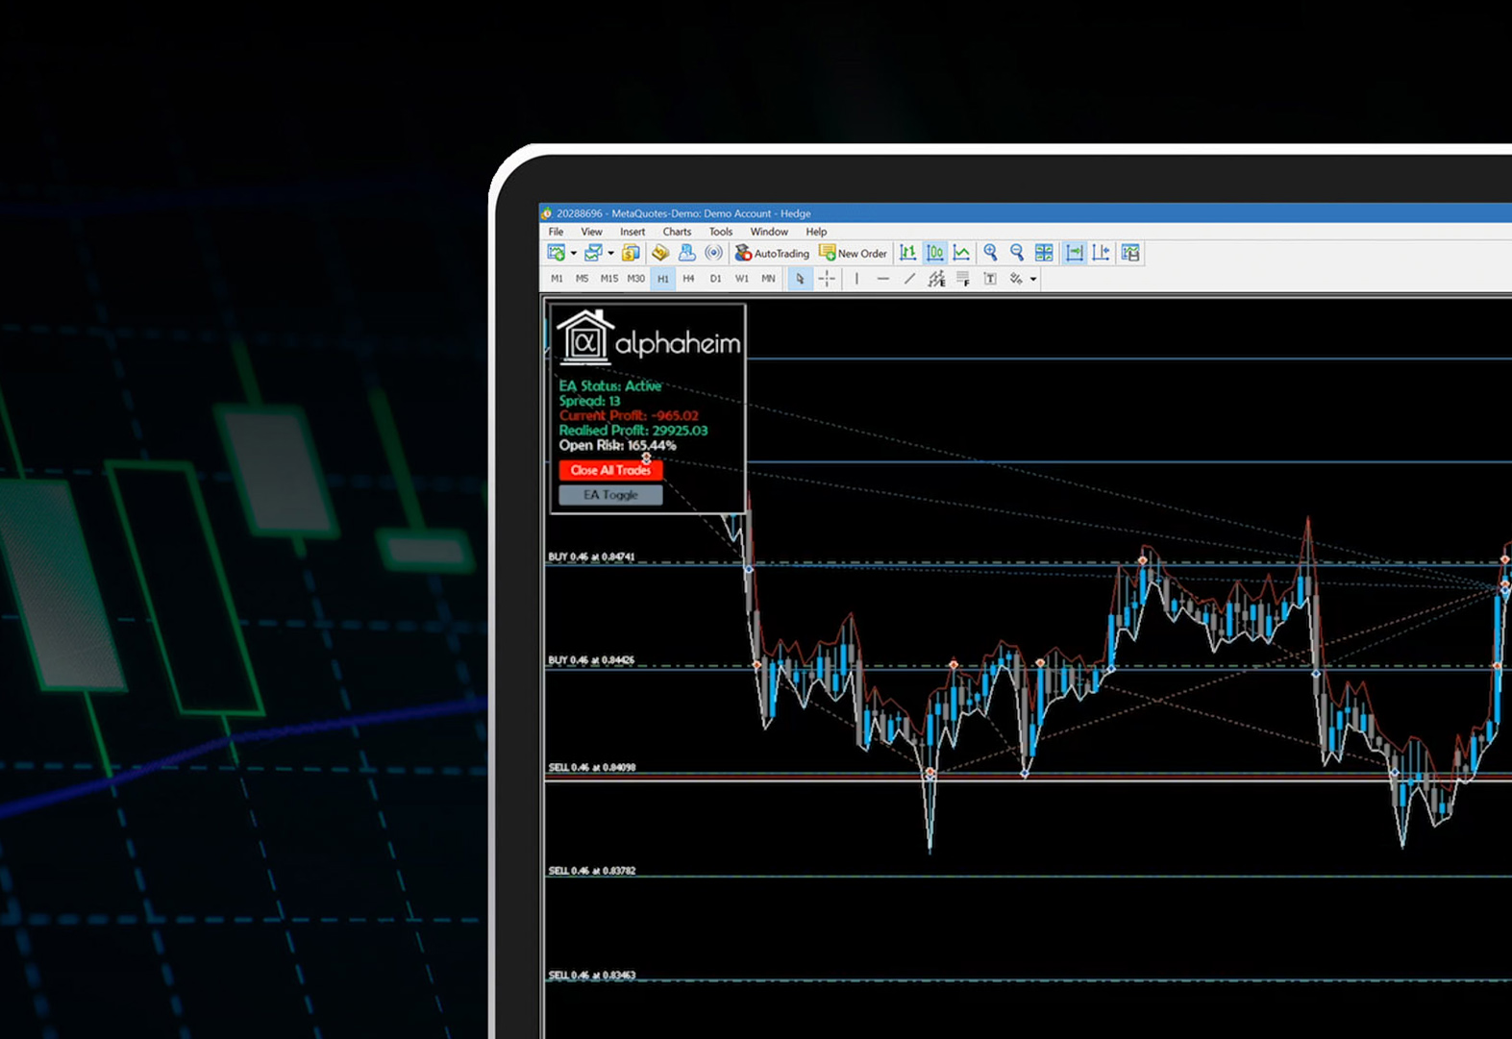The height and width of the screenshot is (1039, 1512).
Task: Click the New Order button
Action: [x=853, y=253]
